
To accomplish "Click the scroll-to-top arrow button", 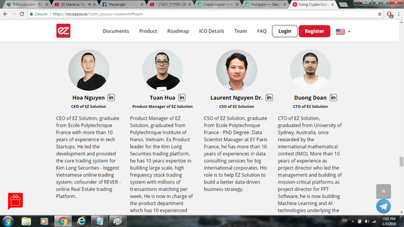I will point(383,191).
